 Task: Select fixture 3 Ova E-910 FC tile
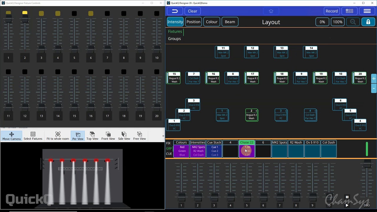coord(193,105)
